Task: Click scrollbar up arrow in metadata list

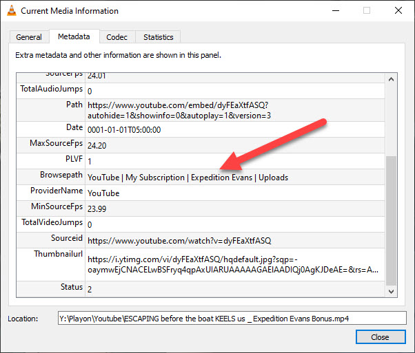Action: 392,79
